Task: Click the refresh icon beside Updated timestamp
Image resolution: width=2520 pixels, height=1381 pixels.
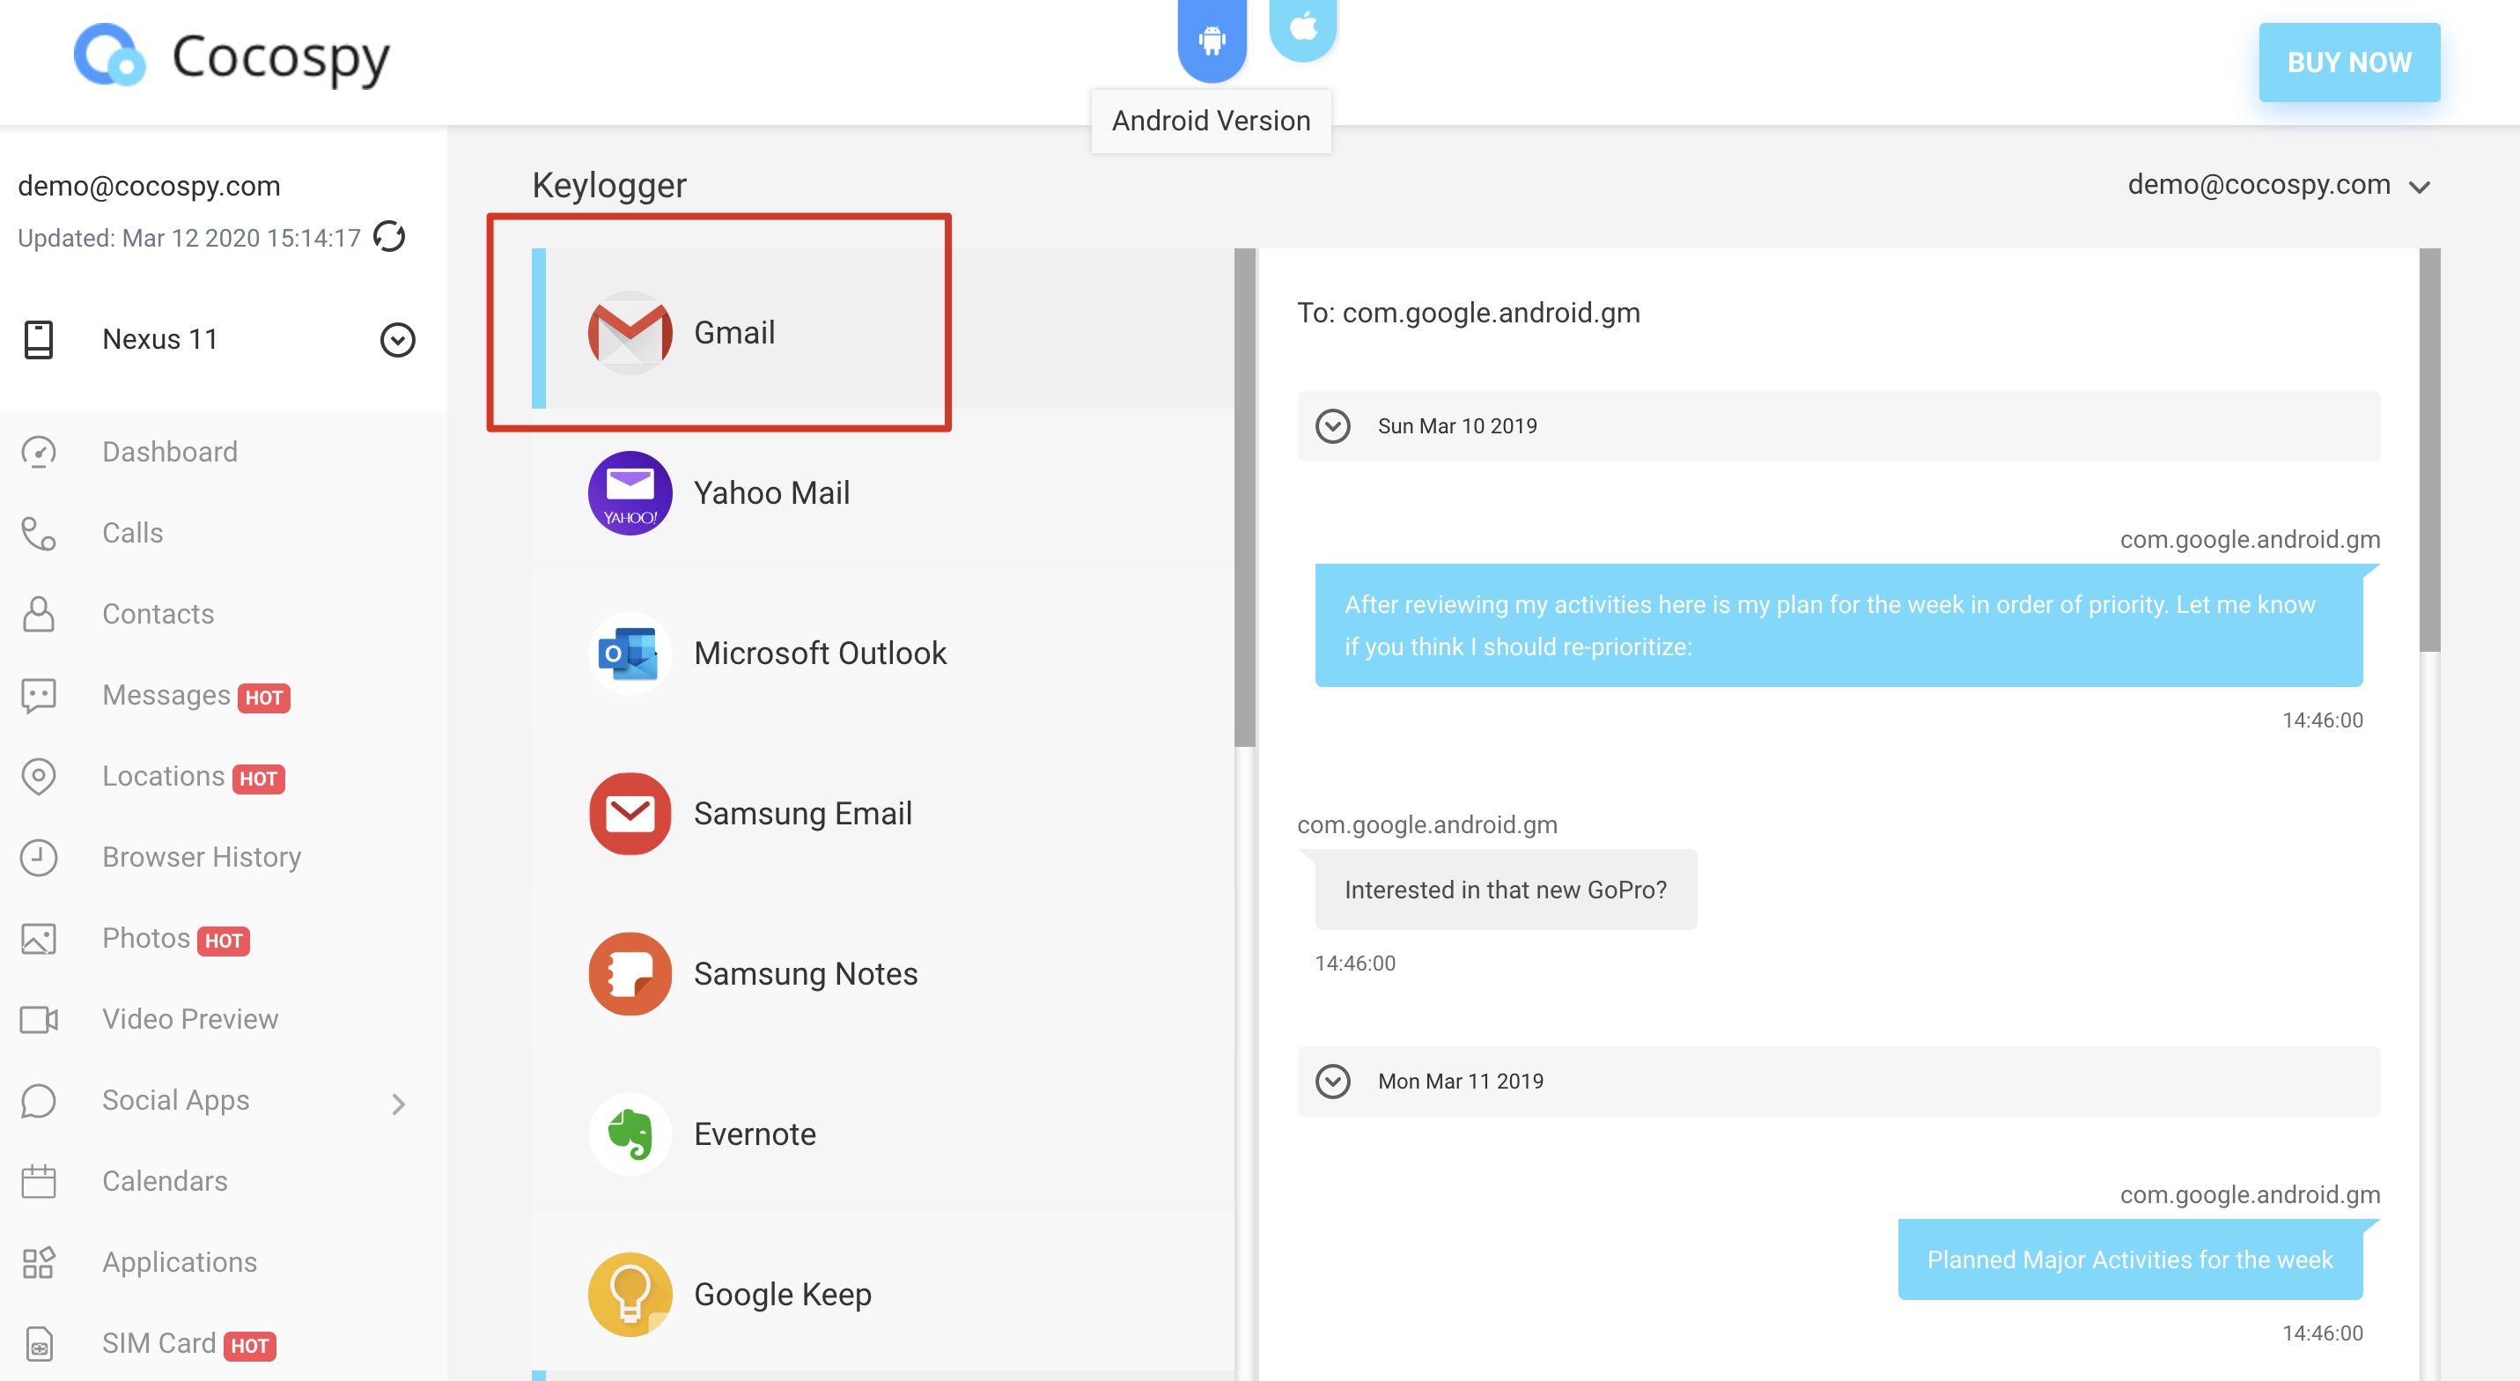Action: click(x=389, y=237)
